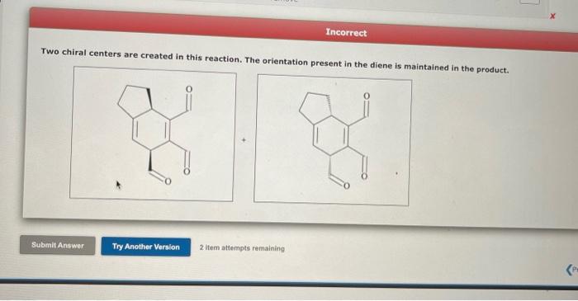This screenshot has height=301, width=578.
Task: Select the first product structure with wedge bonds
Action: click(x=153, y=134)
